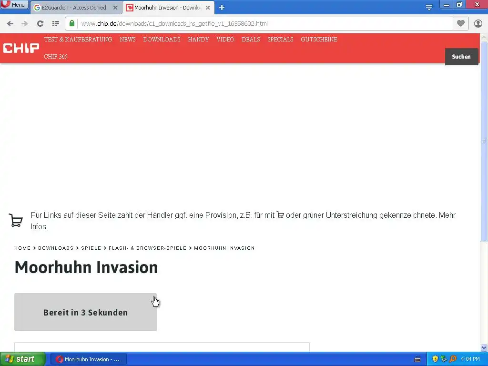Click MOORHUHN INVASION breadcrumb
The width and height of the screenshot is (488, 366).
(224, 248)
